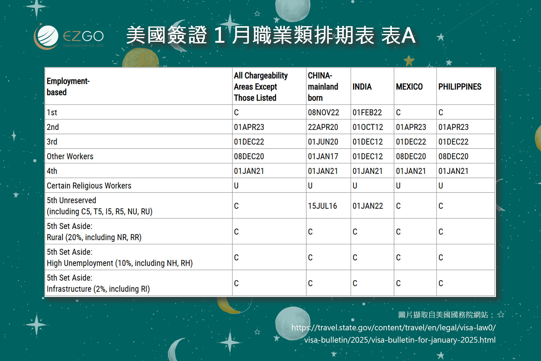
Task: Click the EZGO Immigration company name text
Action: coord(83,37)
